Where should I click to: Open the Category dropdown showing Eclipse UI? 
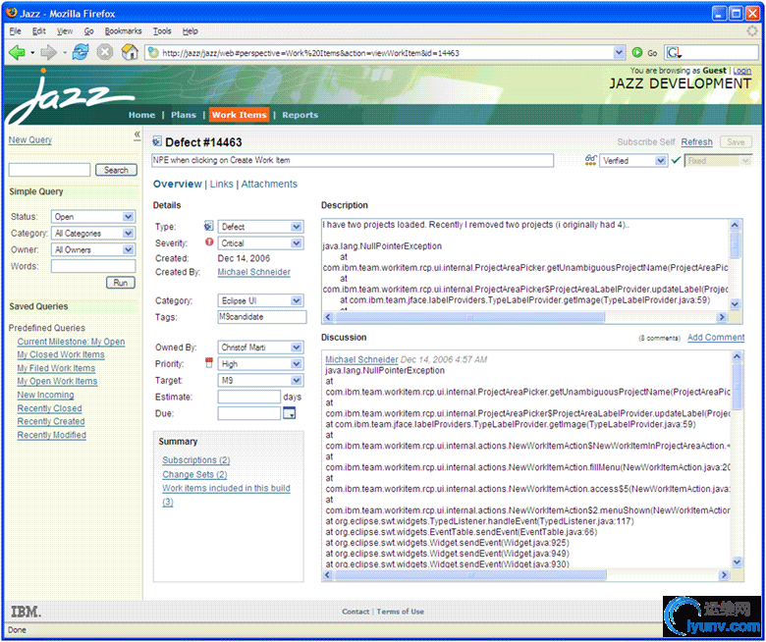click(296, 300)
